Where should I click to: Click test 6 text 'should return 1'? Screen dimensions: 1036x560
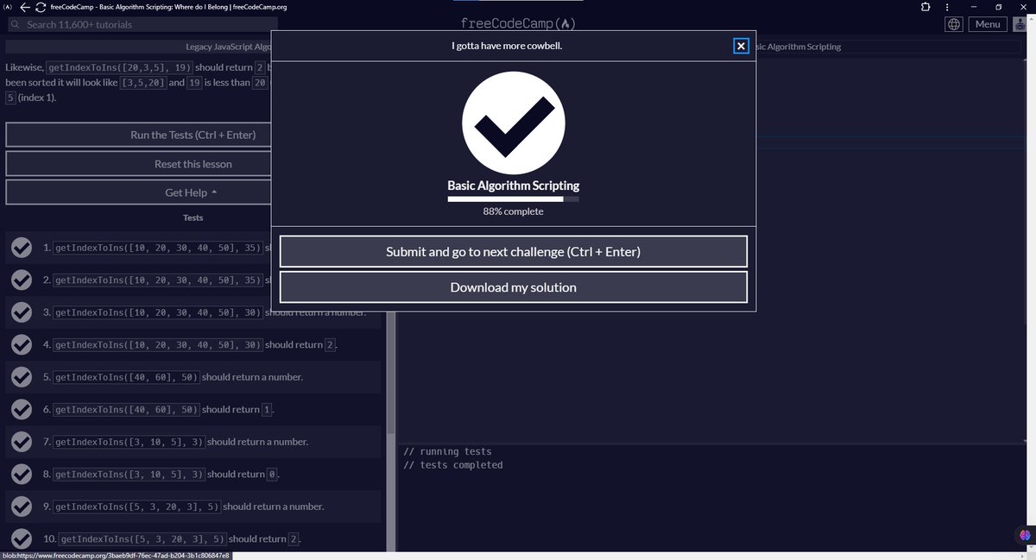click(237, 410)
